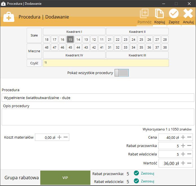Click the checkmark icon for Rabat właściciela

[136, 181]
